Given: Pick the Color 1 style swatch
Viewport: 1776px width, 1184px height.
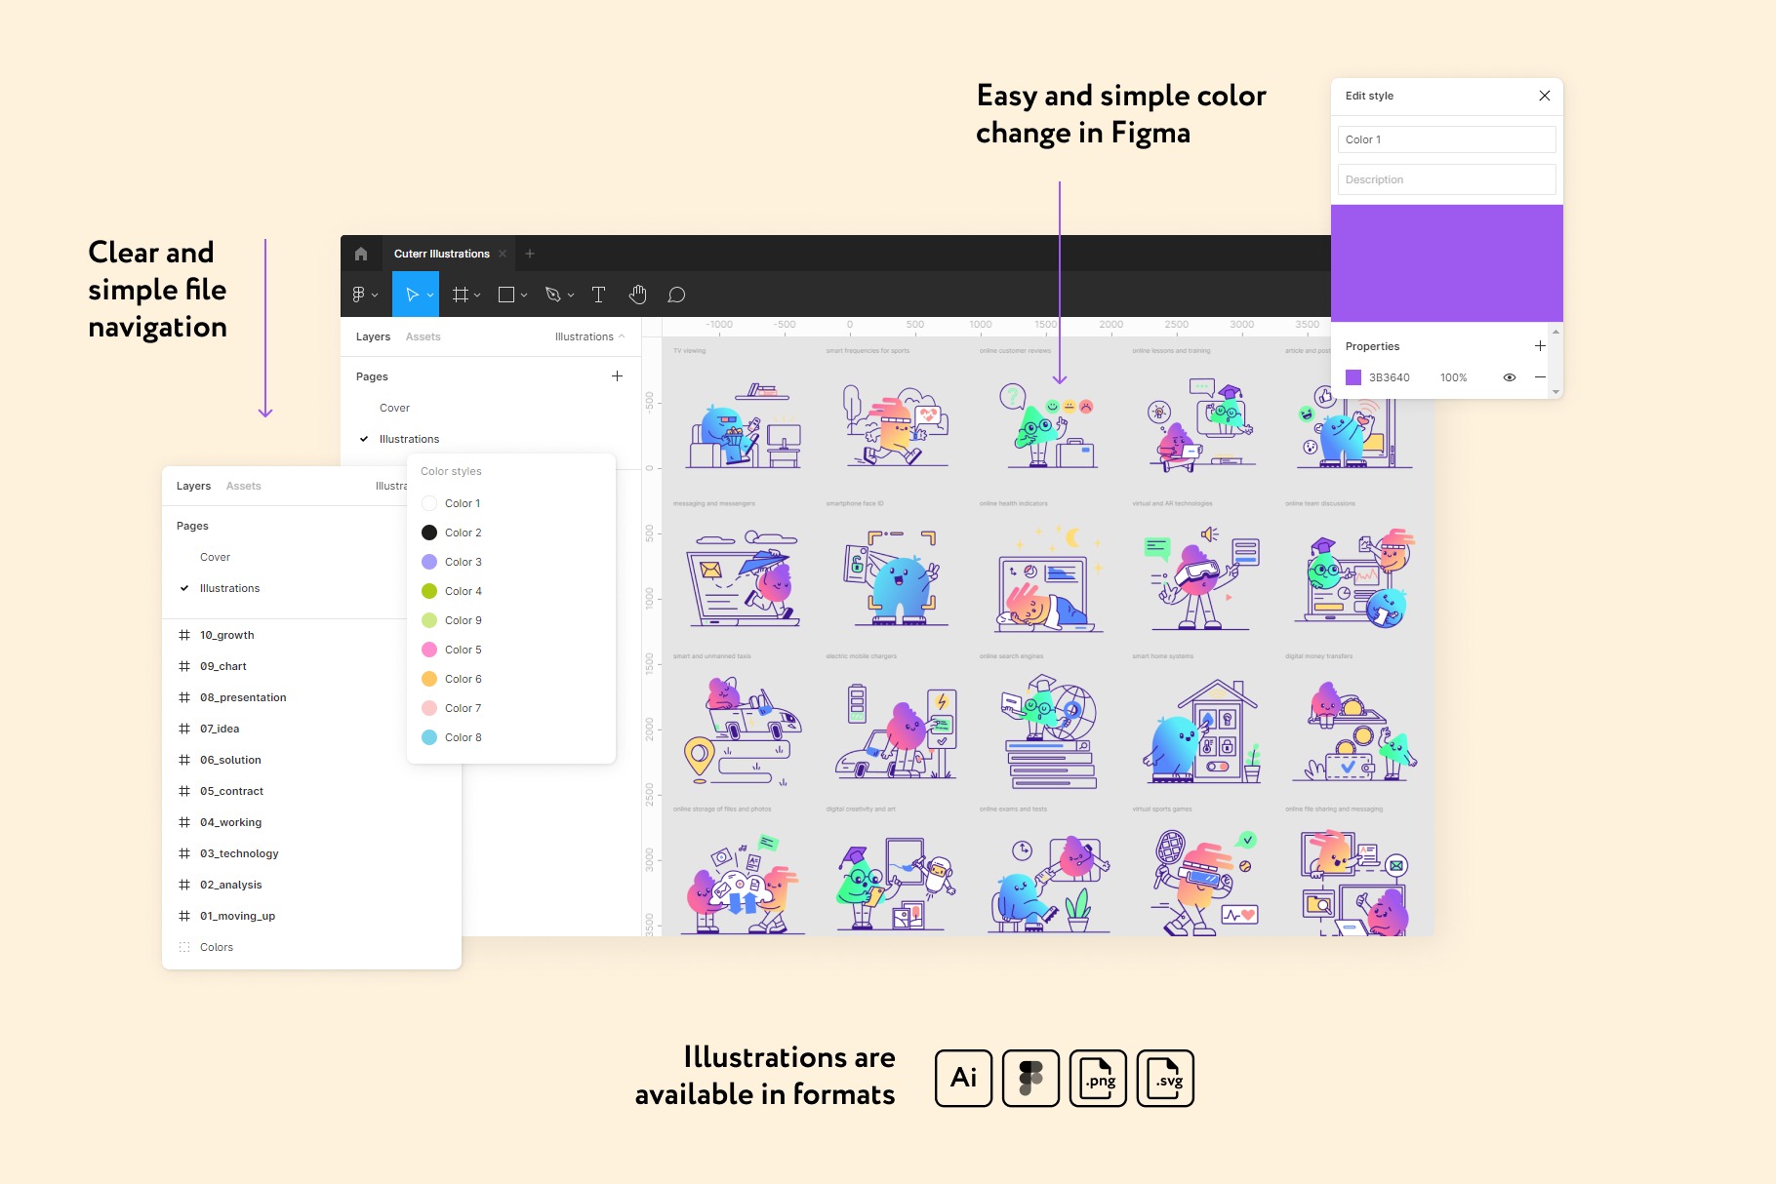Looking at the screenshot, I should [x=429, y=503].
